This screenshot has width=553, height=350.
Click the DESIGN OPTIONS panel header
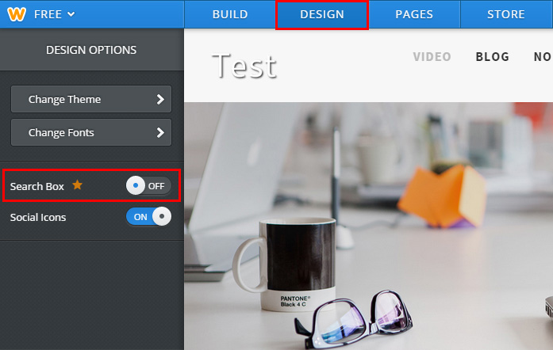(x=91, y=50)
